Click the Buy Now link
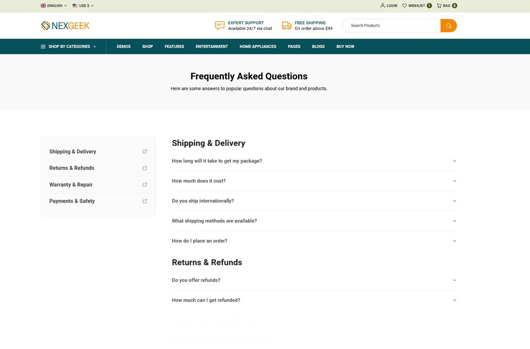 click(x=345, y=47)
